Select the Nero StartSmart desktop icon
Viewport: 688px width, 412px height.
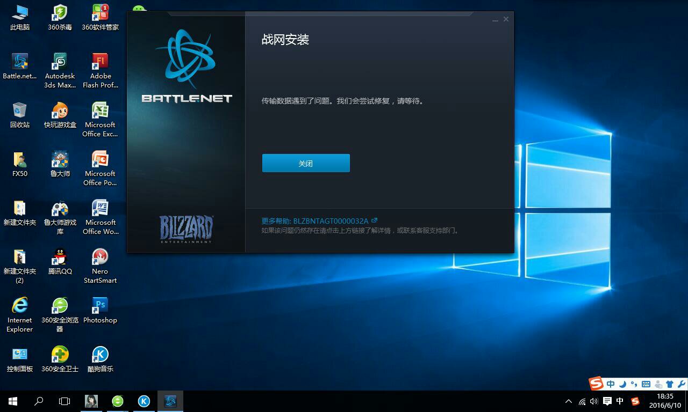100,266
